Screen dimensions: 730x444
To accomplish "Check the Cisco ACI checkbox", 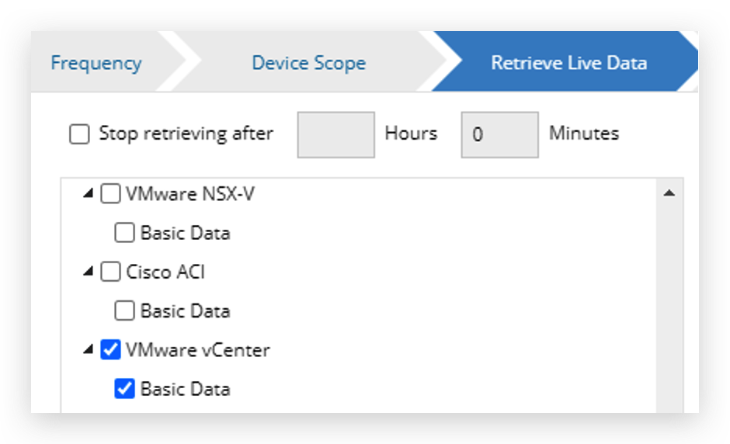I will 111,272.
